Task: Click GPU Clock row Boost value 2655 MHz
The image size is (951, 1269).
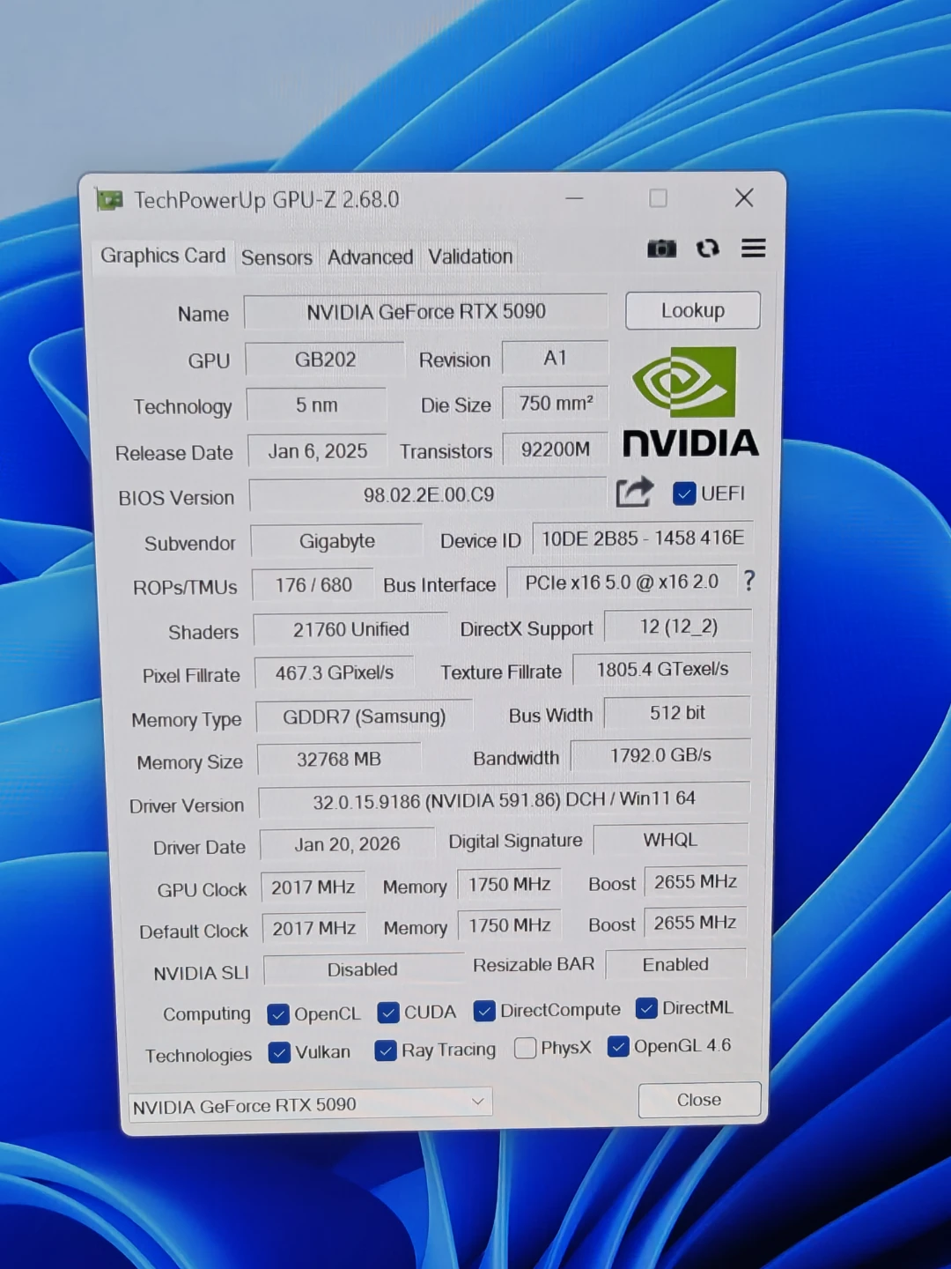Action: [x=696, y=882]
